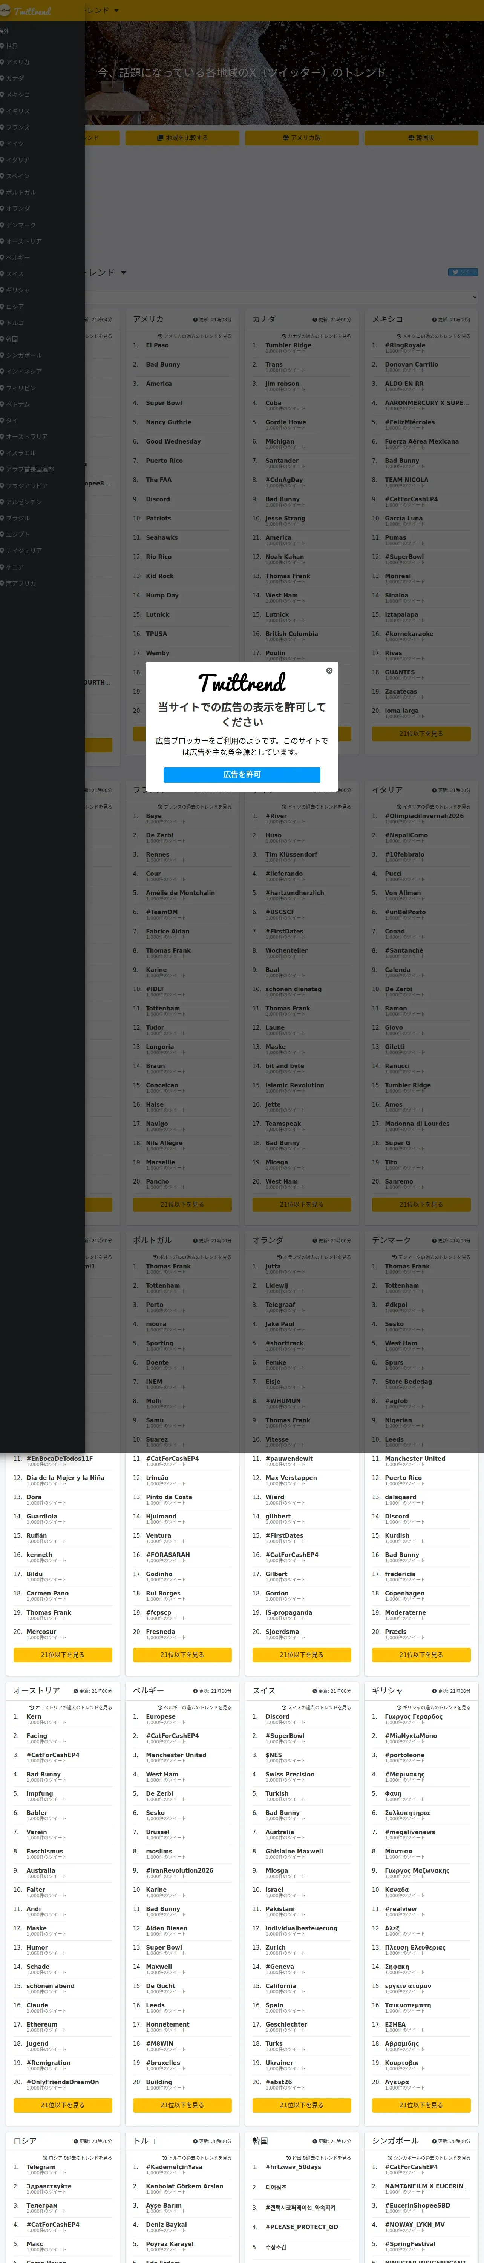The width and height of the screenshot is (484, 2263).
Task: Expand the トレンド heading dropdown arrow
Action: 123,272
